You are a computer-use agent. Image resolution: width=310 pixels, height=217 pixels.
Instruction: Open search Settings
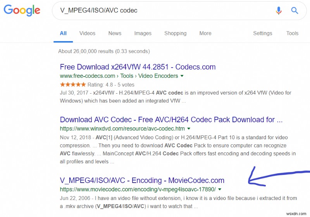click(x=263, y=33)
